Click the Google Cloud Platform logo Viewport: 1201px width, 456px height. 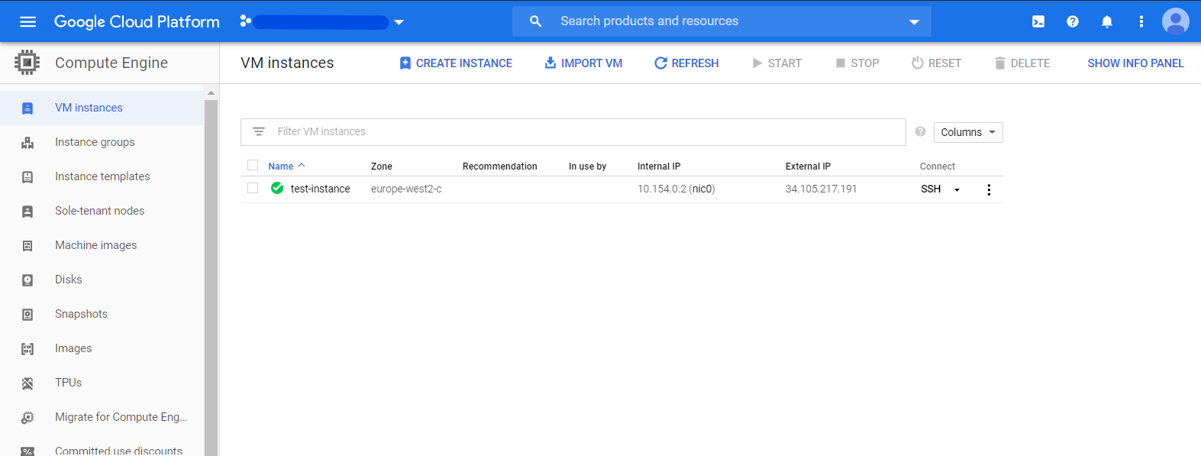tap(137, 21)
